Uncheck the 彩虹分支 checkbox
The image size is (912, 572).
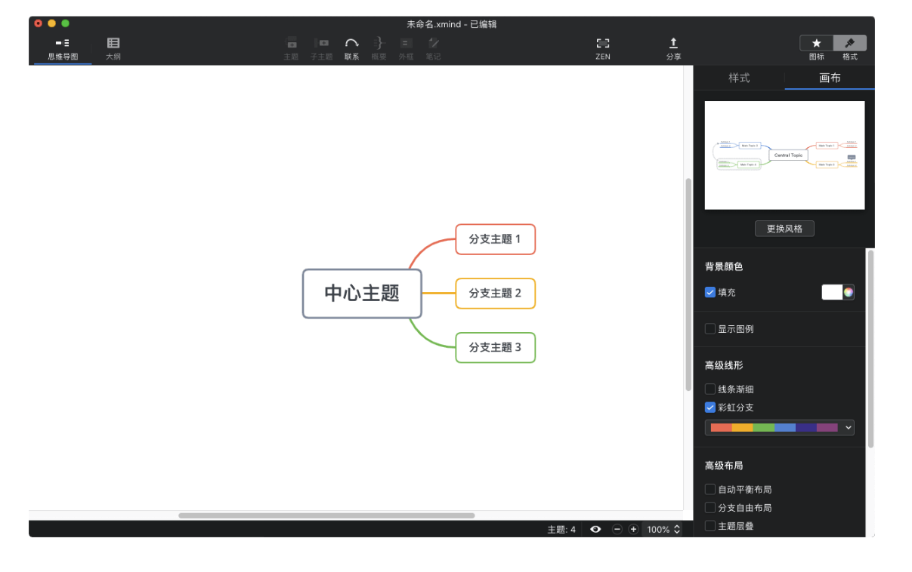coord(710,407)
